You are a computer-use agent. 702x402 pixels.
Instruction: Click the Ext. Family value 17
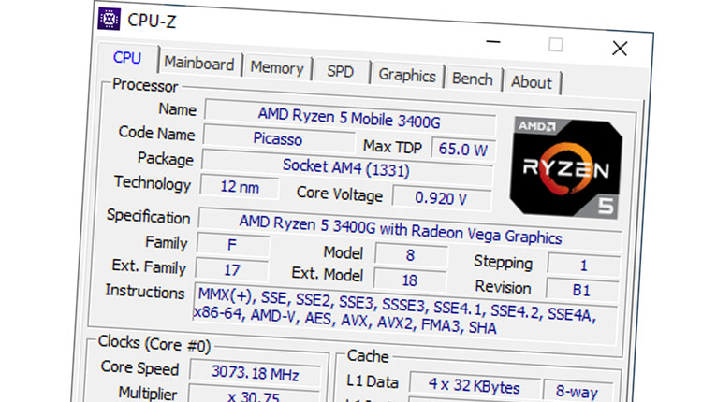(x=231, y=270)
